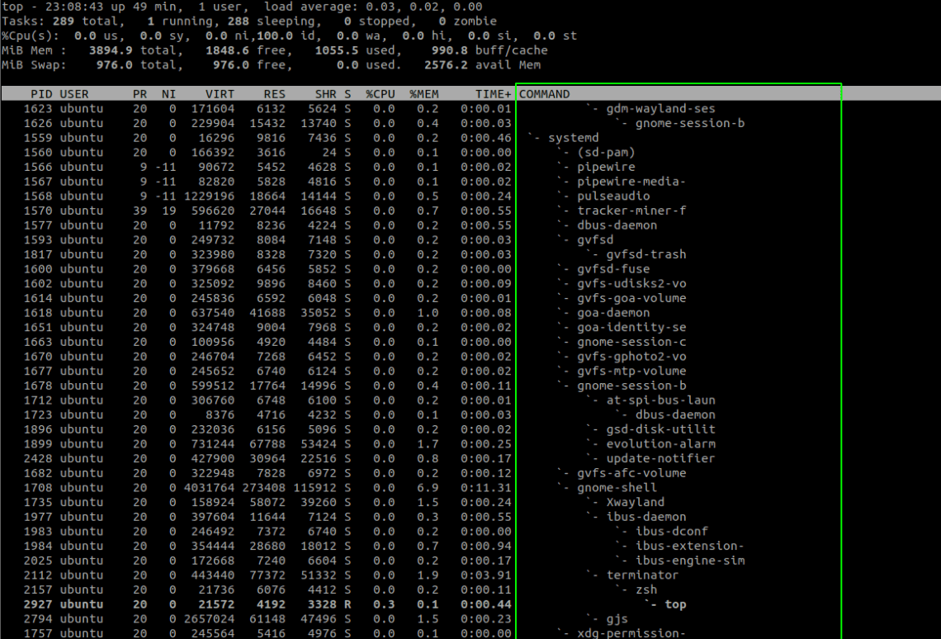The width and height of the screenshot is (941, 639).
Task: Click the 0:03.91 TIME+ value
Action: 486,575
